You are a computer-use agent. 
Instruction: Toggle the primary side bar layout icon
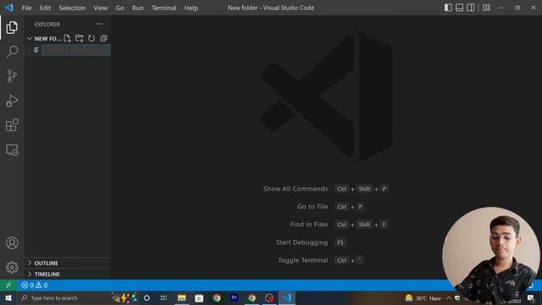click(448, 8)
